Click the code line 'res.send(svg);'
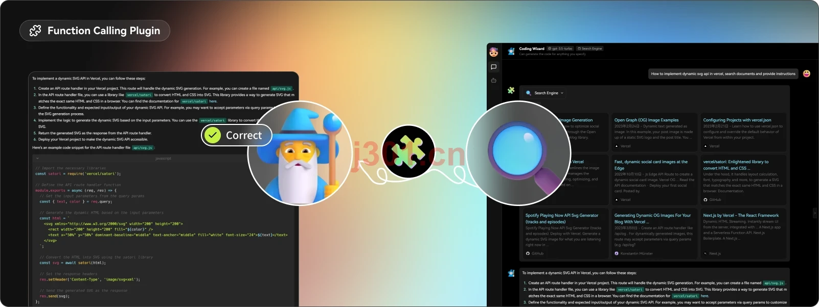 55,296
